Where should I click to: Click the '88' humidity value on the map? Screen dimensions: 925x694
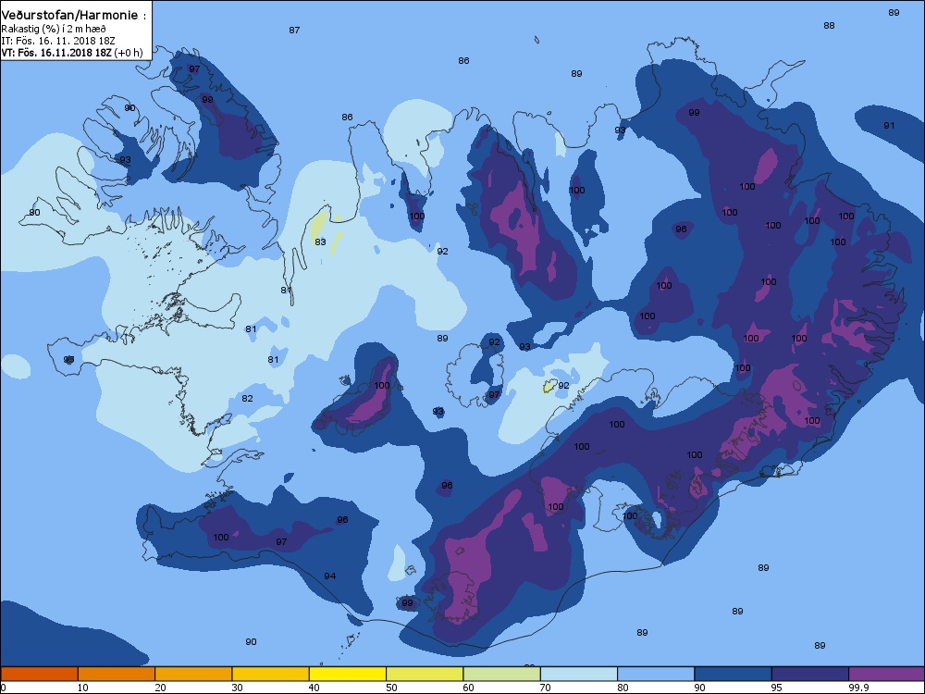tap(829, 25)
